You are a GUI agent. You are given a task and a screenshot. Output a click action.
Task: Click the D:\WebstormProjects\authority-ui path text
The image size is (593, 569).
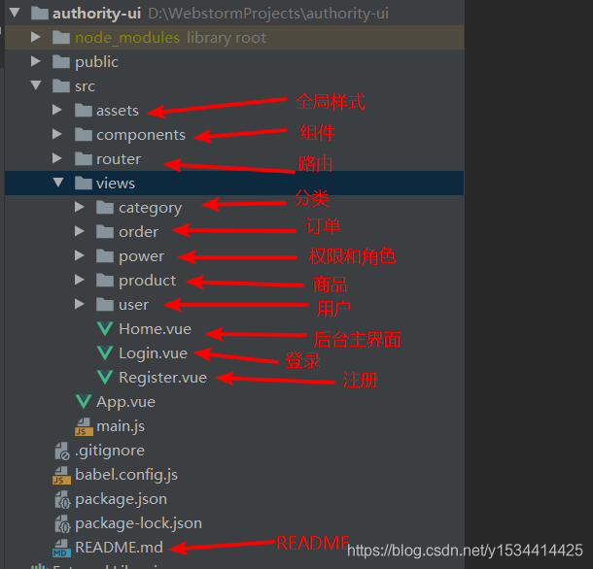(x=268, y=14)
